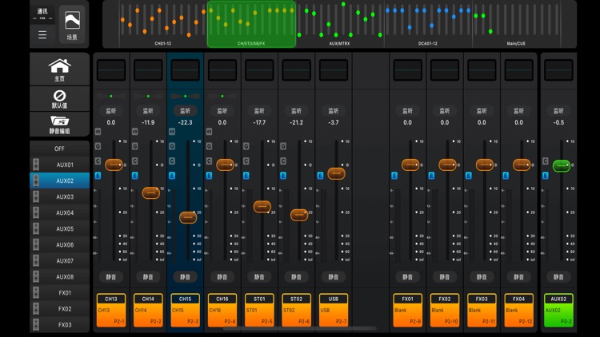Viewport: 600px width, 337px height.
Task: Select the CH15 channel label button
Action: click(186, 310)
